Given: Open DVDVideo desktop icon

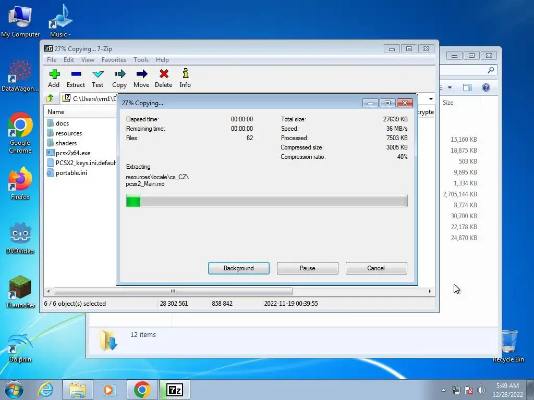Looking at the screenshot, I should coord(20,238).
